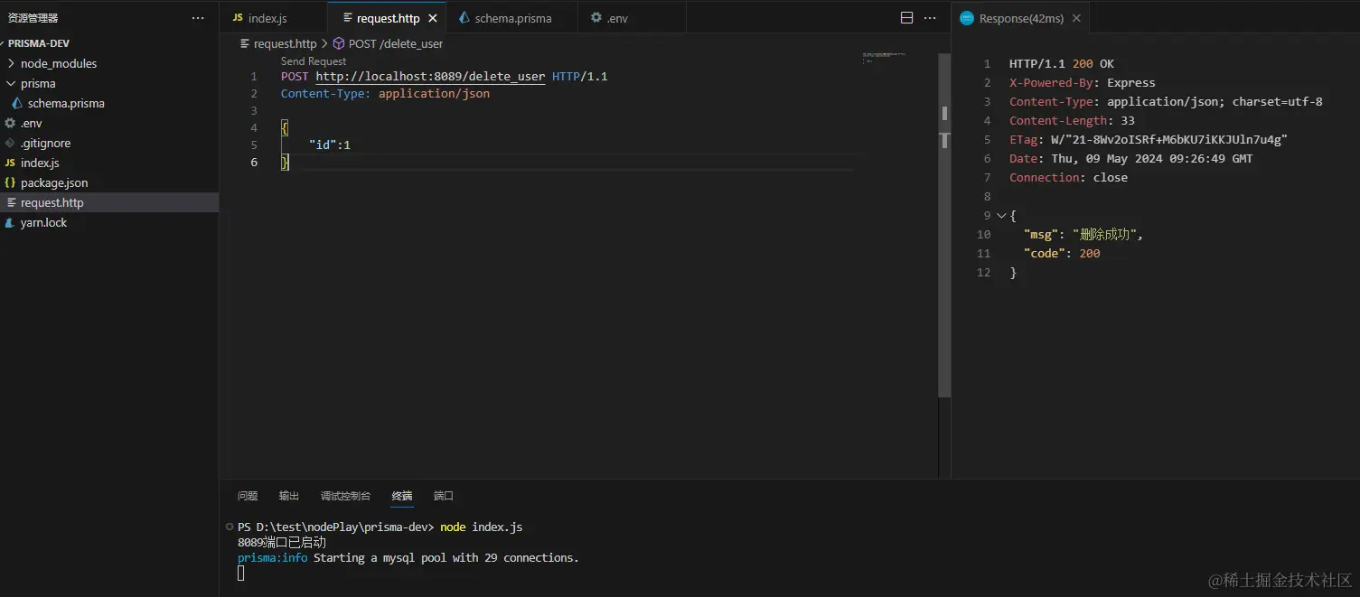Image resolution: width=1360 pixels, height=597 pixels.
Task: Click the application/json content type value
Action: 434,94
